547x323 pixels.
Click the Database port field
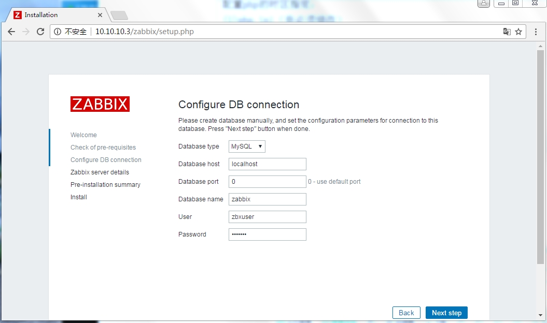(268, 182)
